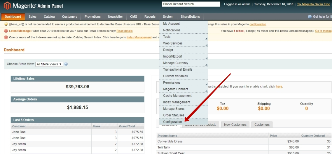332x154 pixels.
Task: Select Design in System menu
Action: (x=184, y=50)
